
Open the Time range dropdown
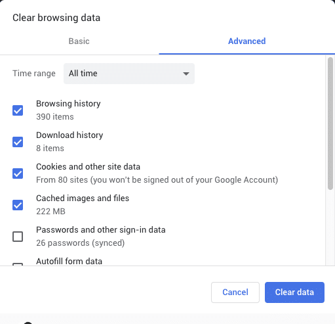(x=129, y=74)
